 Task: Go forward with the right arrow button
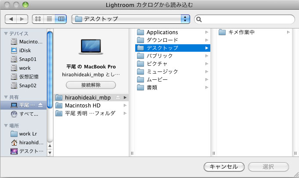[22, 19]
